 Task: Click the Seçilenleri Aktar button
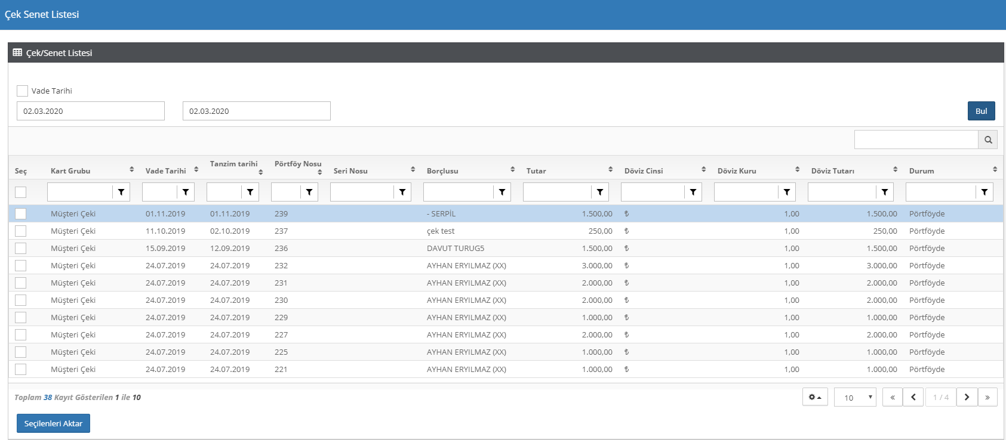[x=53, y=423]
